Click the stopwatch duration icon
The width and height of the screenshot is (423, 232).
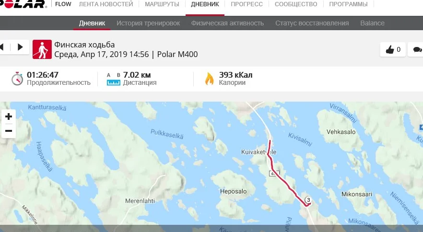[x=17, y=79]
